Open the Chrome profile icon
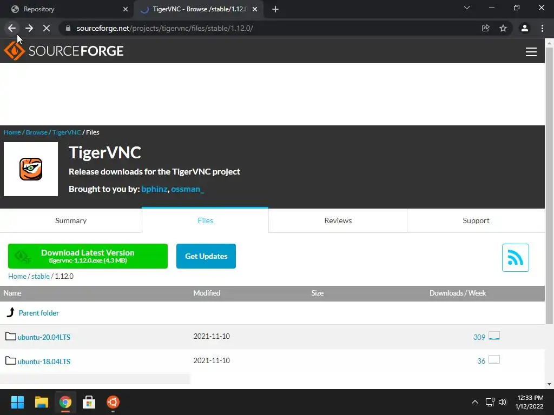 coord(525,28)
